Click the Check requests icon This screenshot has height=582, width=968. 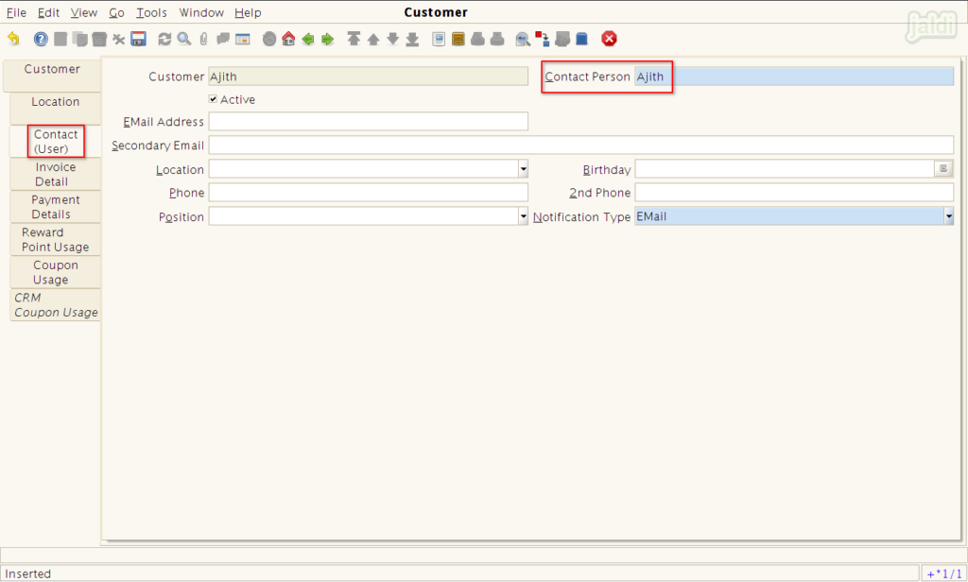562,39
